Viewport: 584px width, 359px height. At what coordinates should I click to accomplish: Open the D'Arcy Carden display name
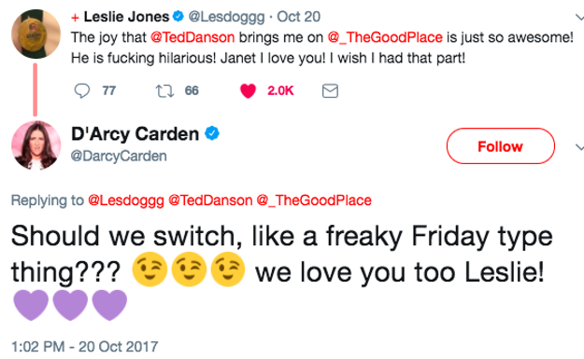(x=135, y=134)
